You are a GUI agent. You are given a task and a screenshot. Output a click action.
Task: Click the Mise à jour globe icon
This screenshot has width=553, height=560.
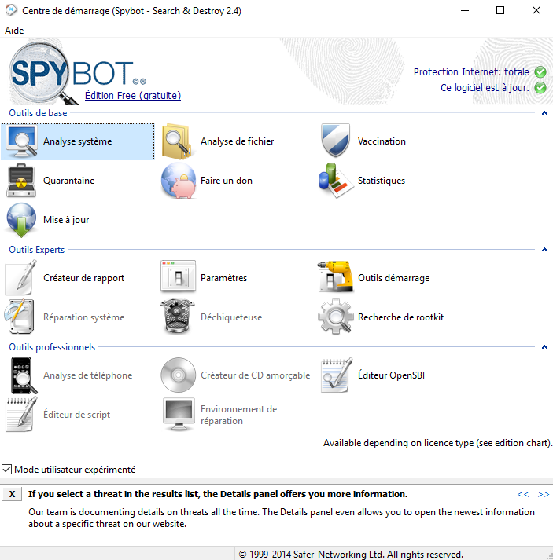tap(21, 220)
